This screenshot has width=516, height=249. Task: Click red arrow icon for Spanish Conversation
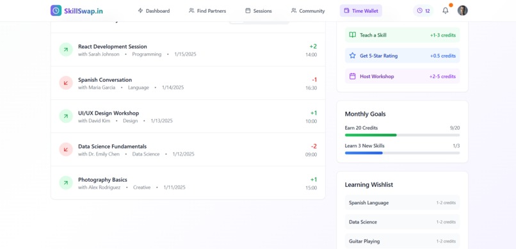[66, 83]
